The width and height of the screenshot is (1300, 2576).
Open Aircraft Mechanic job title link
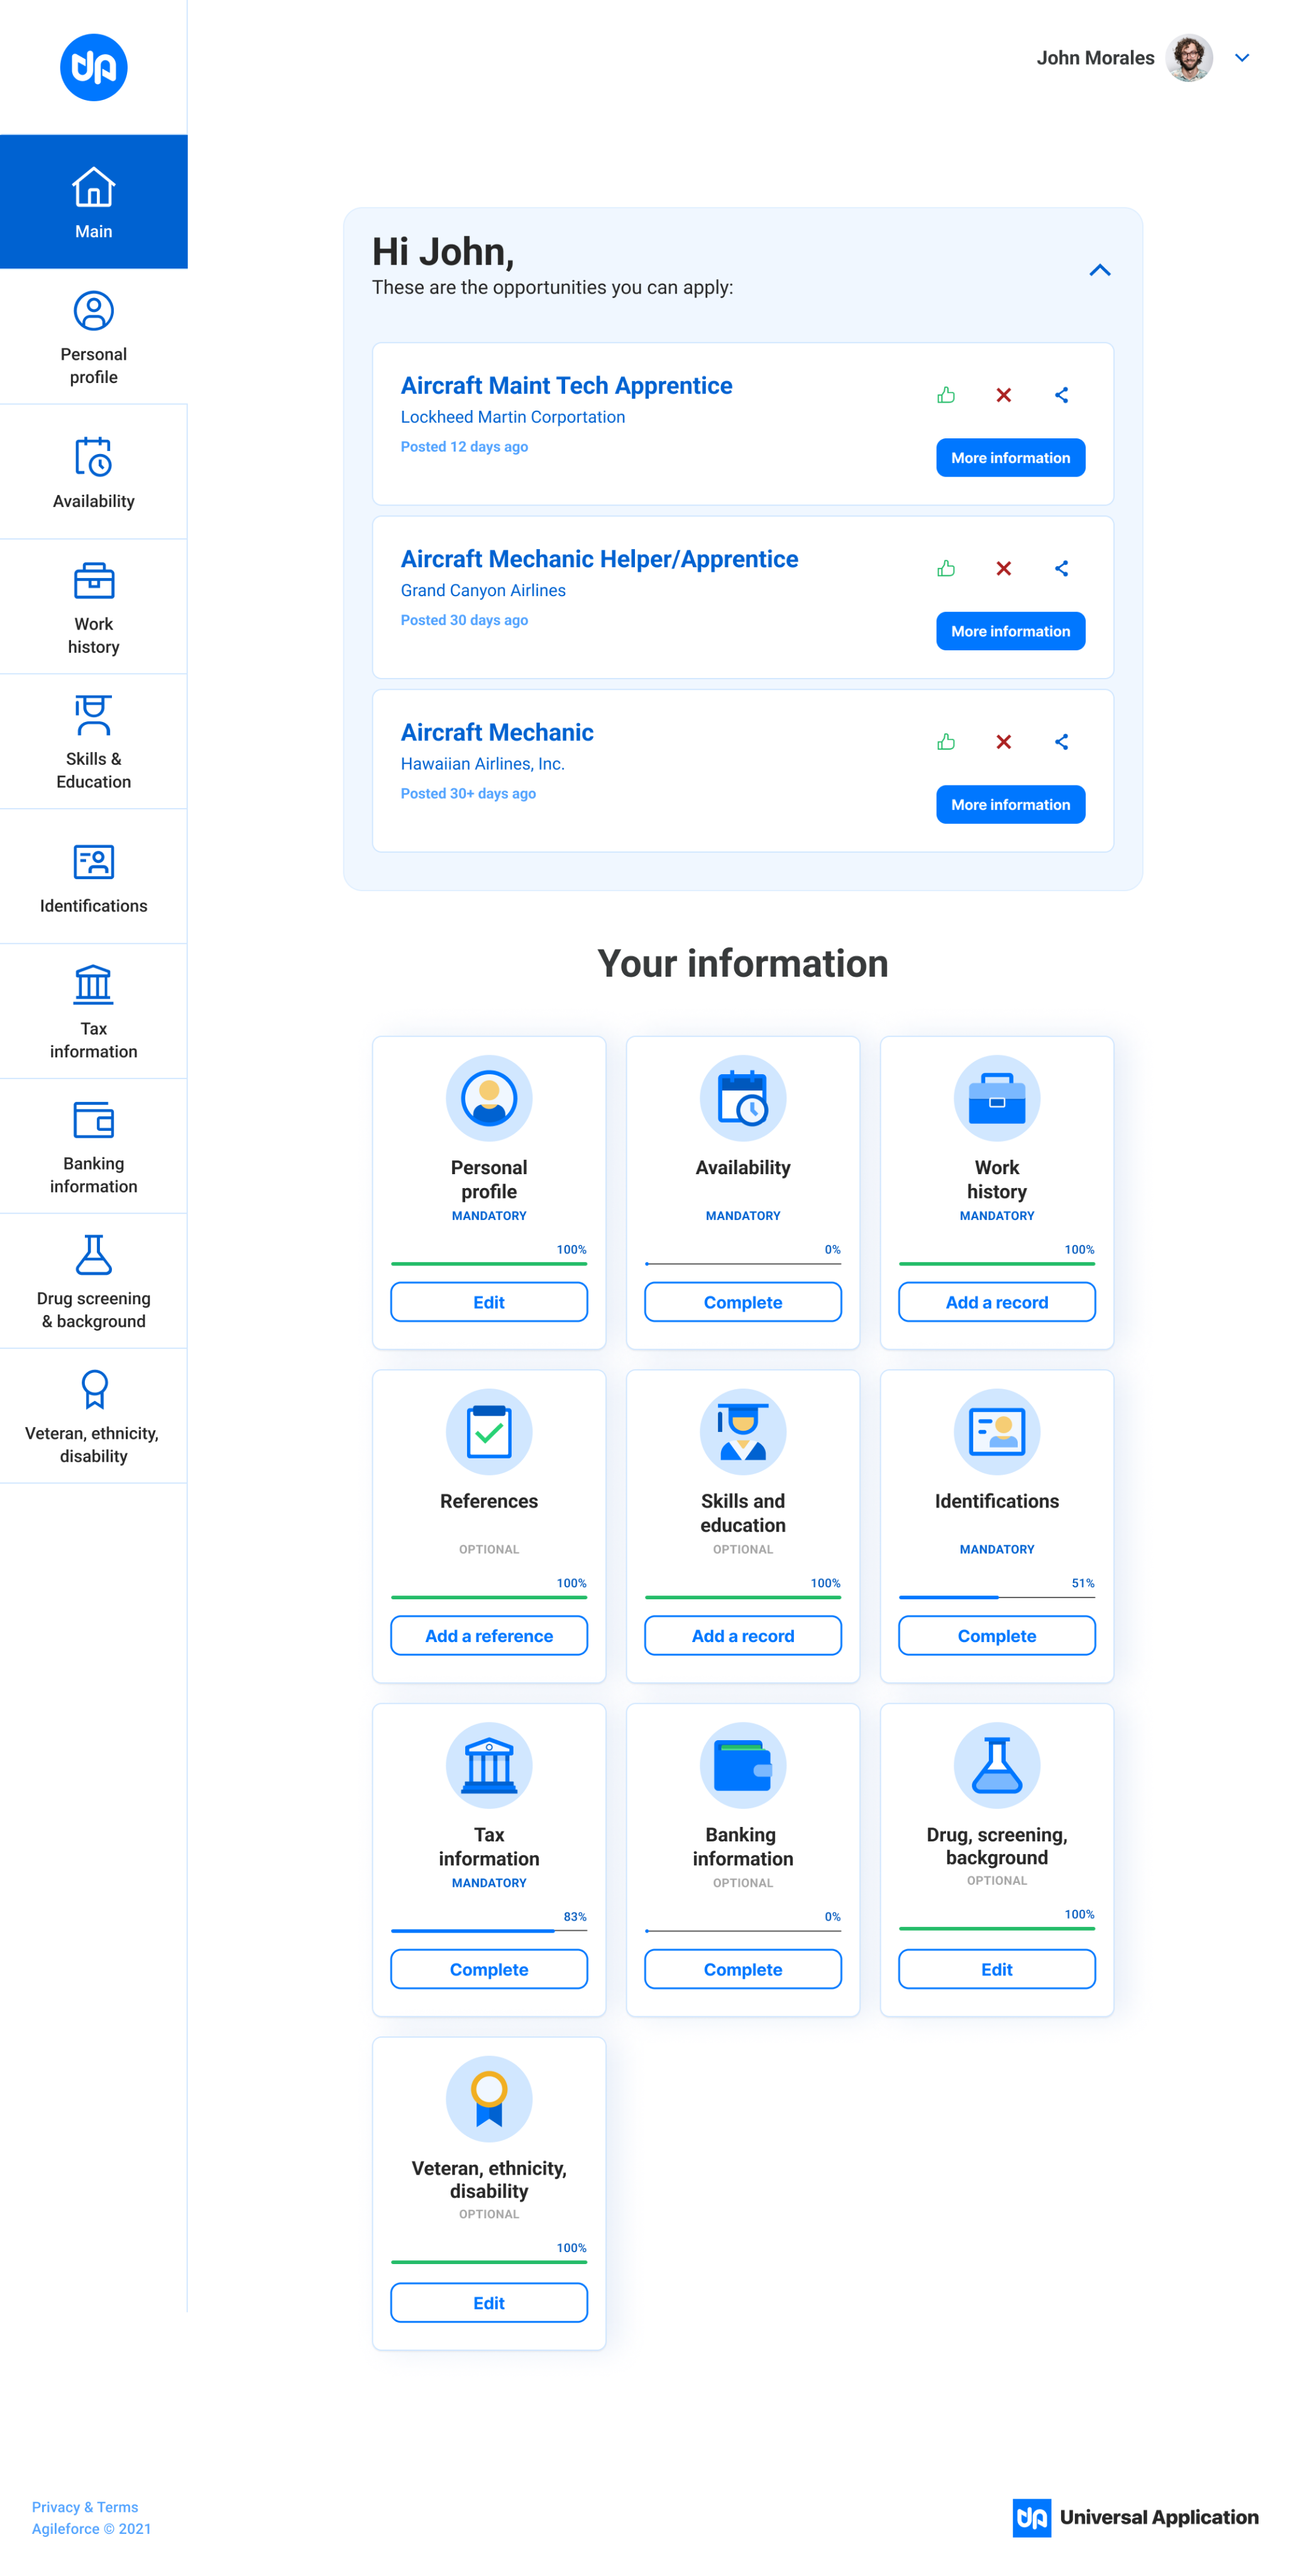[x=497, y=732]
